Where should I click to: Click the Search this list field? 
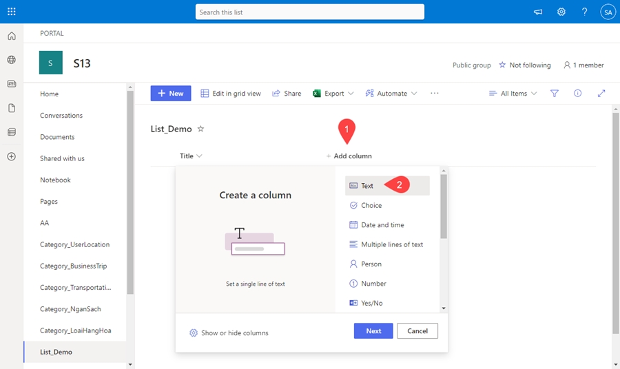pos(309,12)
